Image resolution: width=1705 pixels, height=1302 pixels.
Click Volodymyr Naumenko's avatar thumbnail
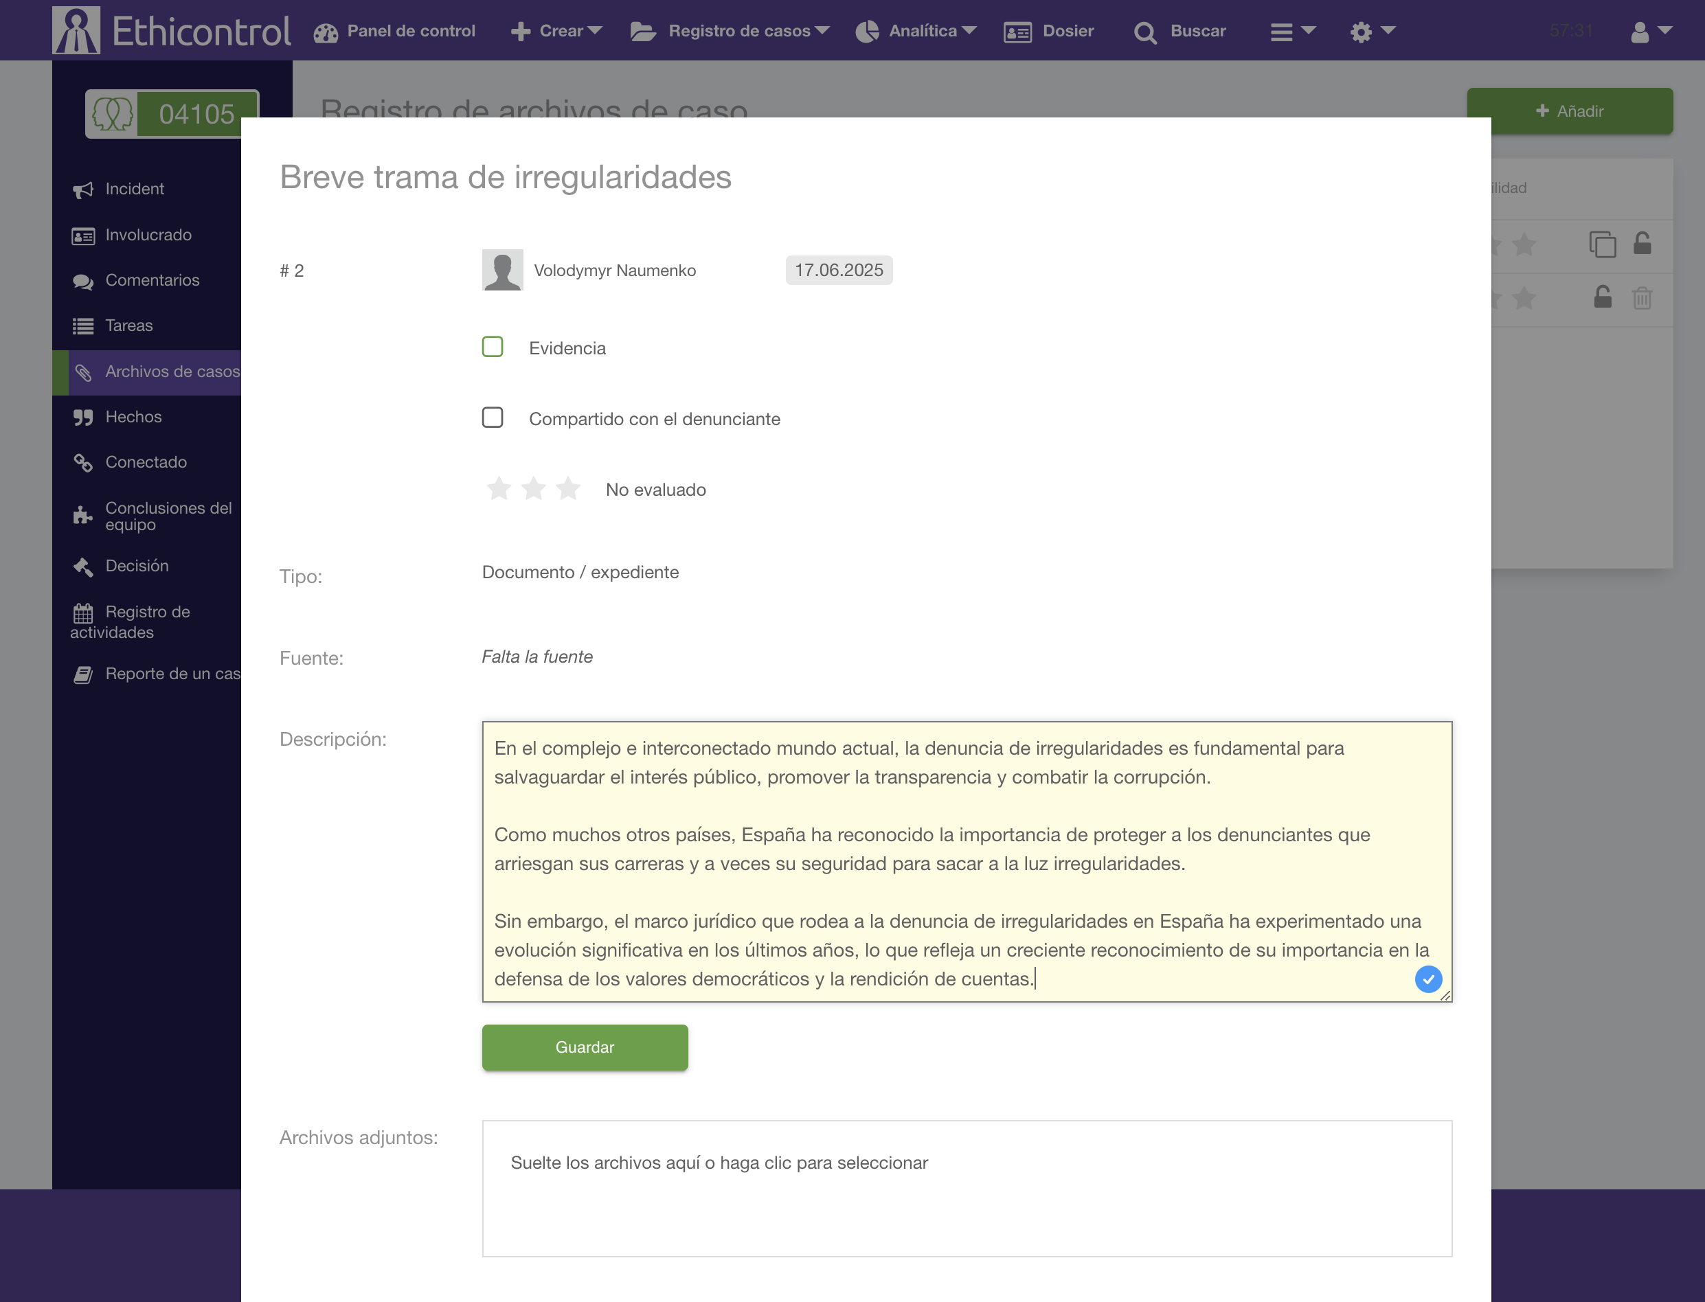502,270
